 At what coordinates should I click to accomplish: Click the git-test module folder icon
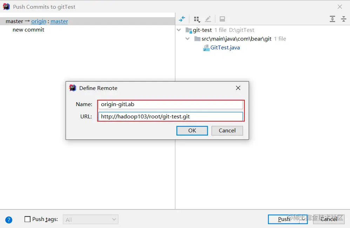189,30
